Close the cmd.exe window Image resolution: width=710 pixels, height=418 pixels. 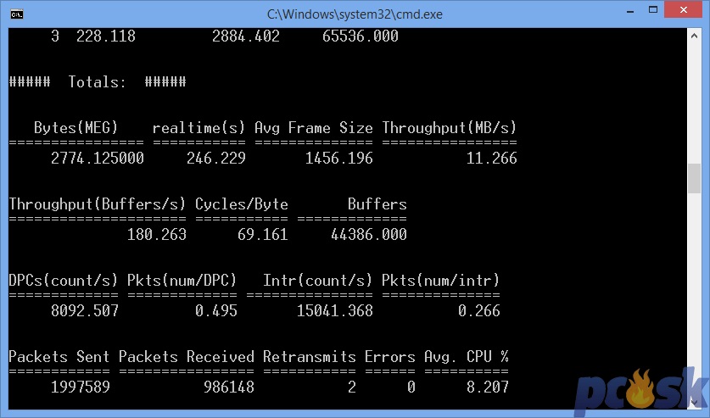[x=684, y=10]
